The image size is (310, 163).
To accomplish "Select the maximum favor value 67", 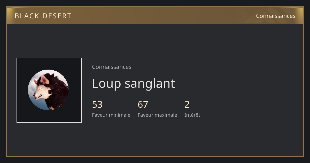I will coord(143,105).
